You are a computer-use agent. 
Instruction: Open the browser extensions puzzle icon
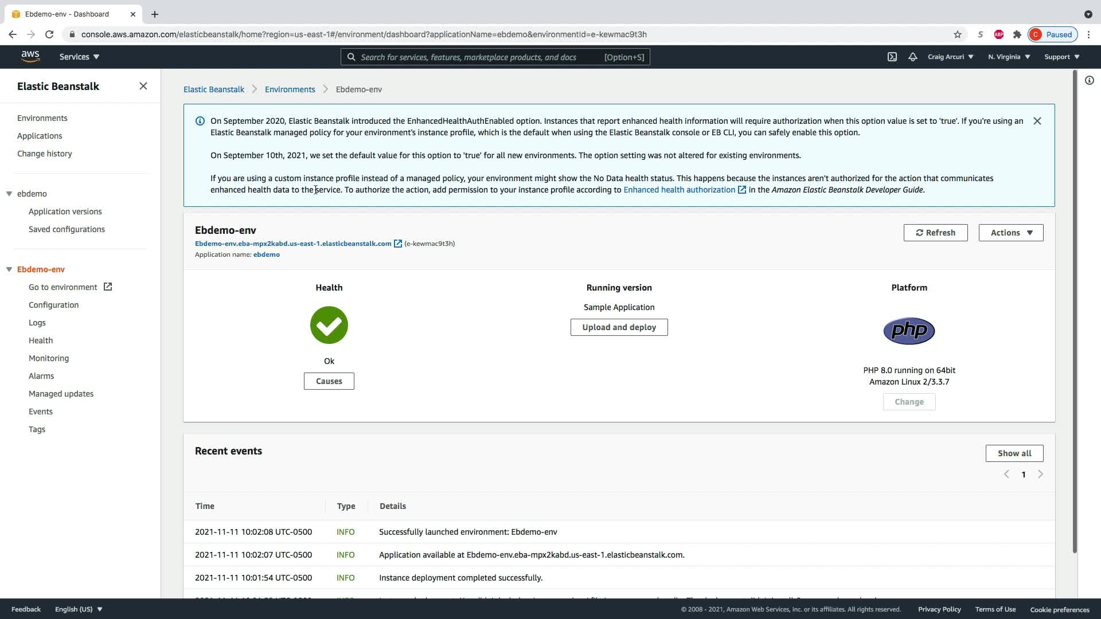1017,34
